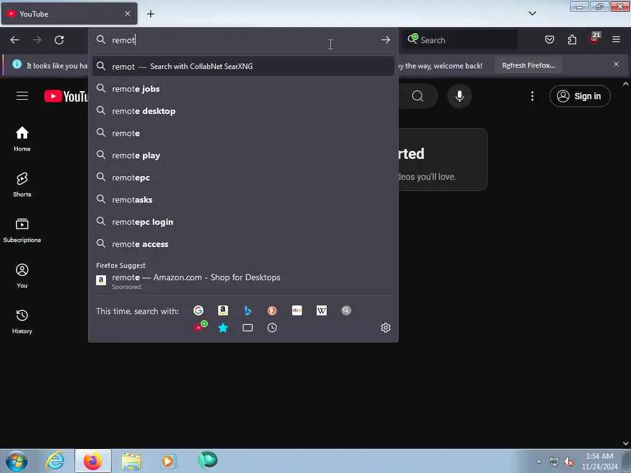Open the sponsored Amazon.com remote suggestion
631x473 pixels.
coord(243,281)
